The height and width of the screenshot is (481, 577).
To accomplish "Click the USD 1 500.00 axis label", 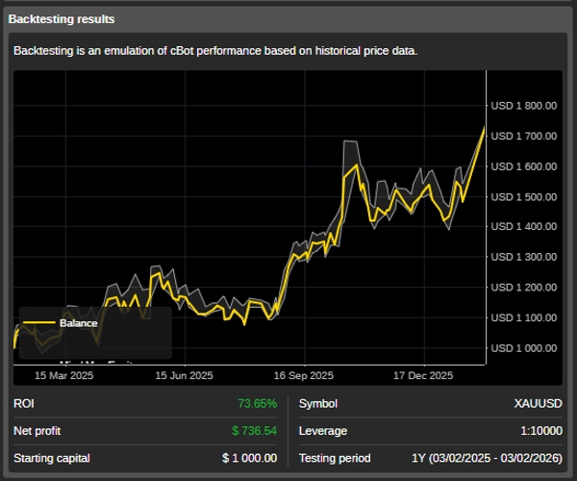I will pyautogui.click(x=524, y=197).
